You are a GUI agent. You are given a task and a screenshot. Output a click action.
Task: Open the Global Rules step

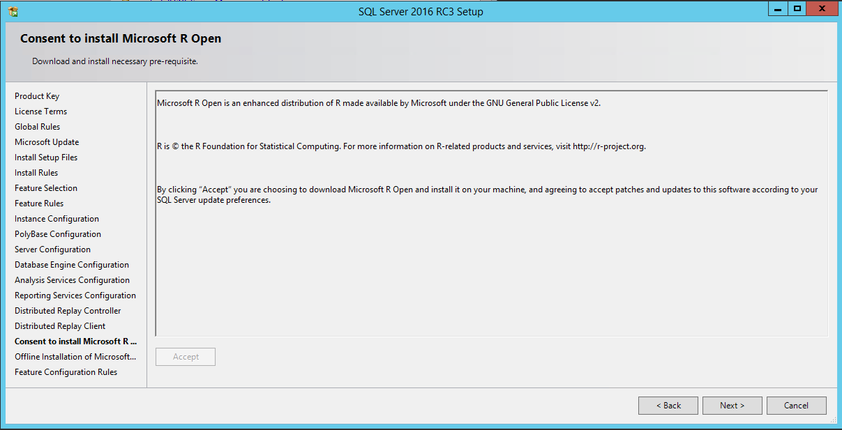point(38,127)
